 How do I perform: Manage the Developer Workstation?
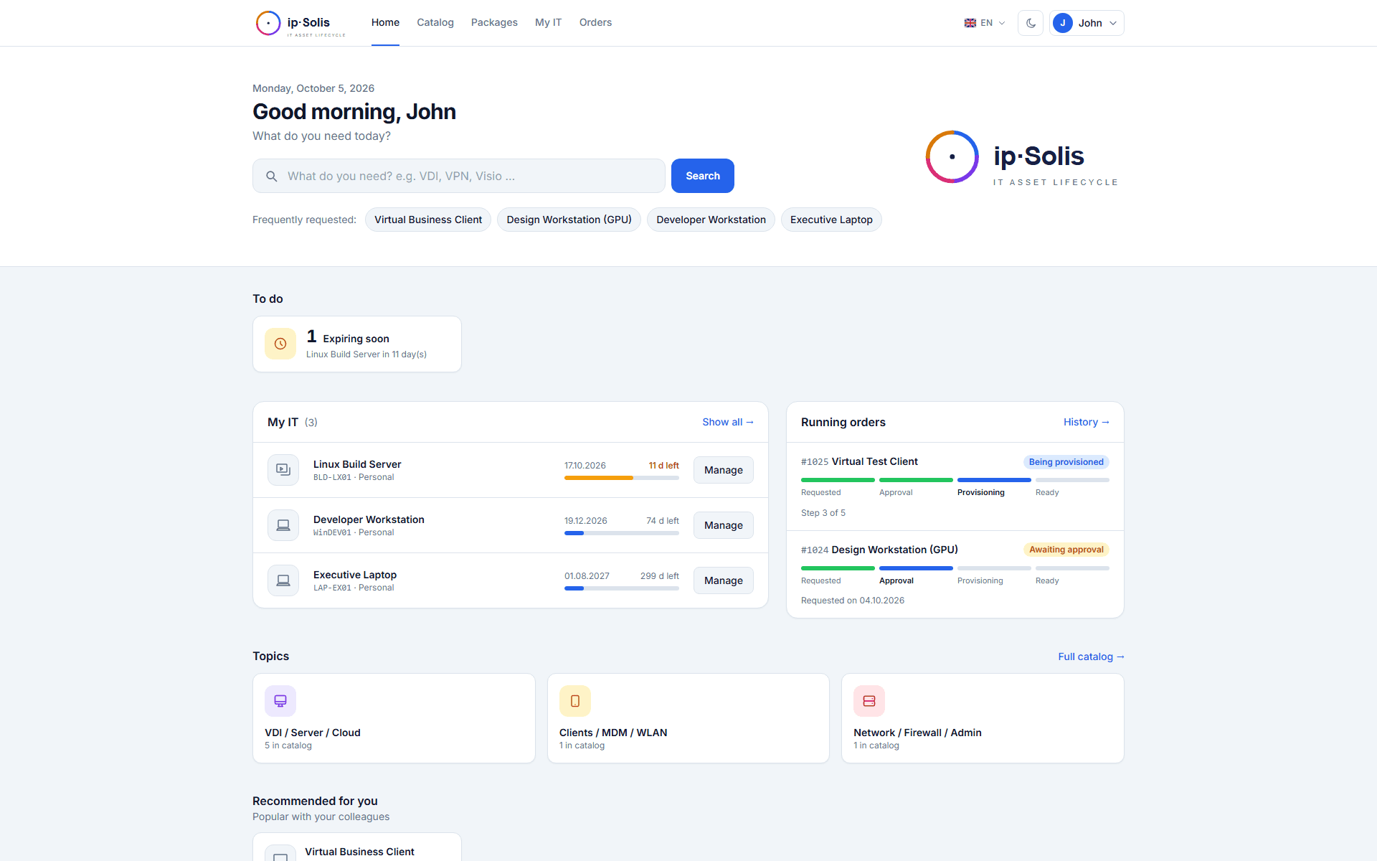pyautogui.click(x=724, y=525)
